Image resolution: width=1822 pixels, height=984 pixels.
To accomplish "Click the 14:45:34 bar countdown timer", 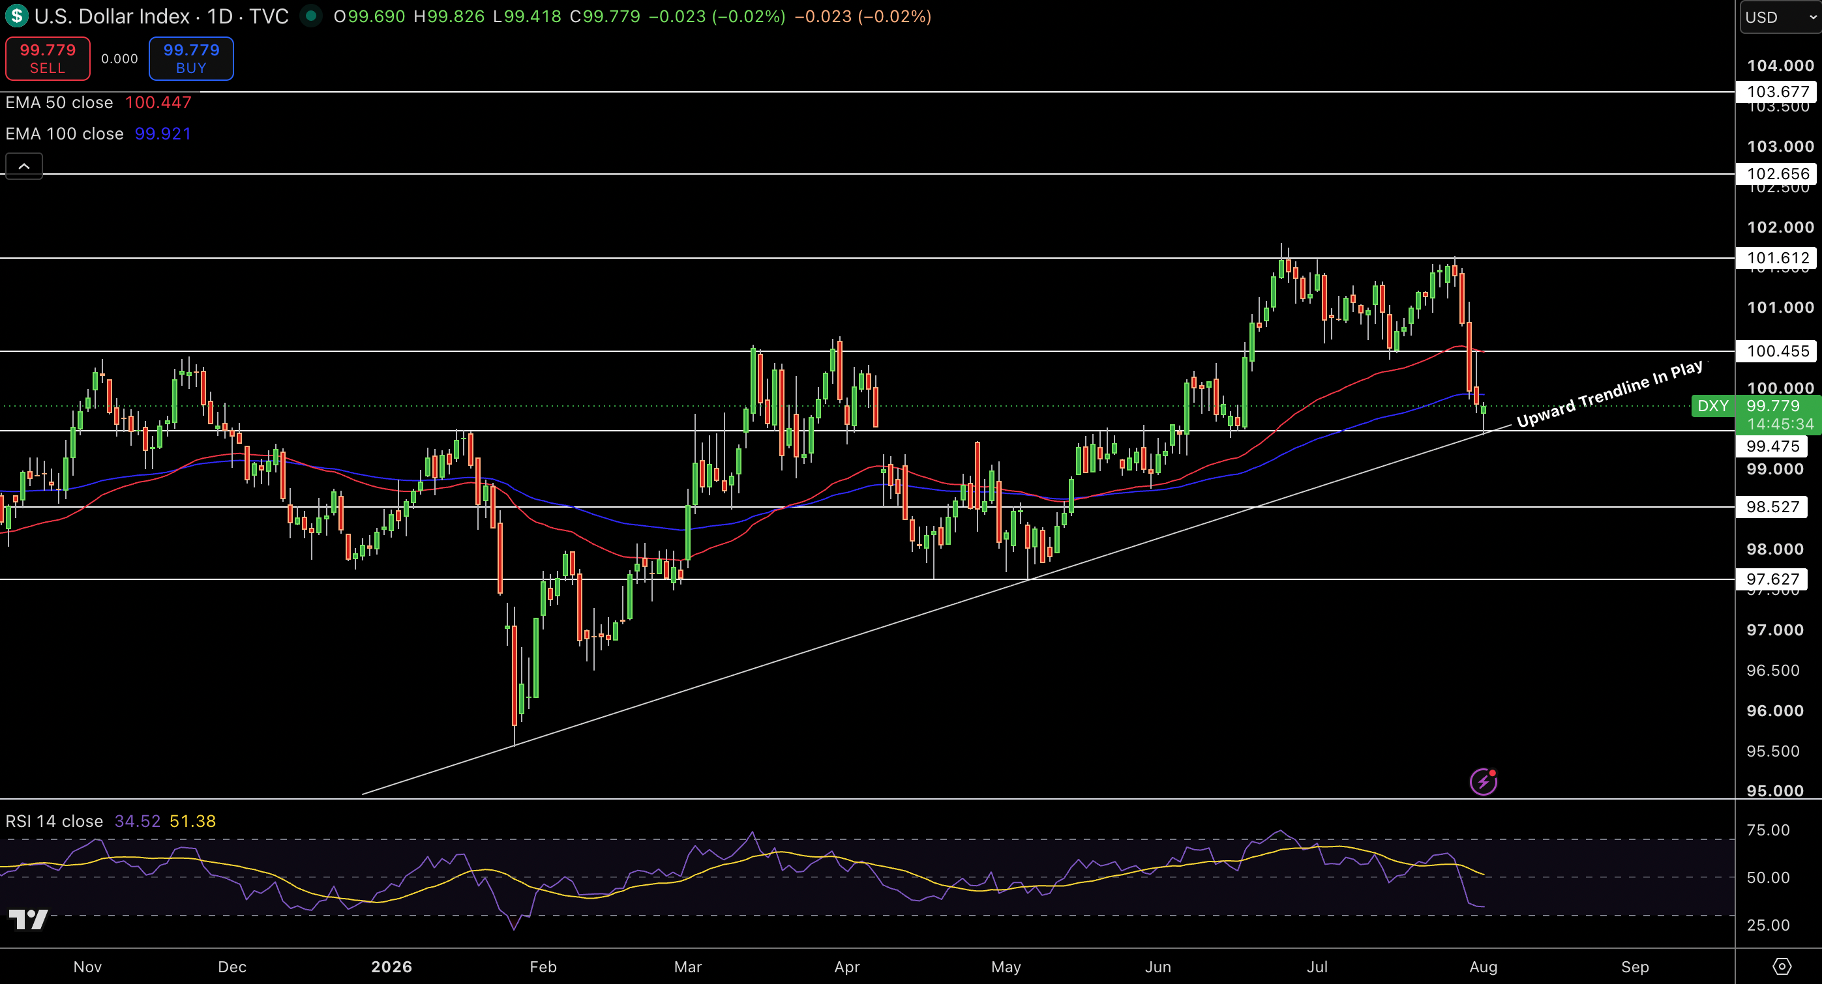I will [x=1780, y=424].
